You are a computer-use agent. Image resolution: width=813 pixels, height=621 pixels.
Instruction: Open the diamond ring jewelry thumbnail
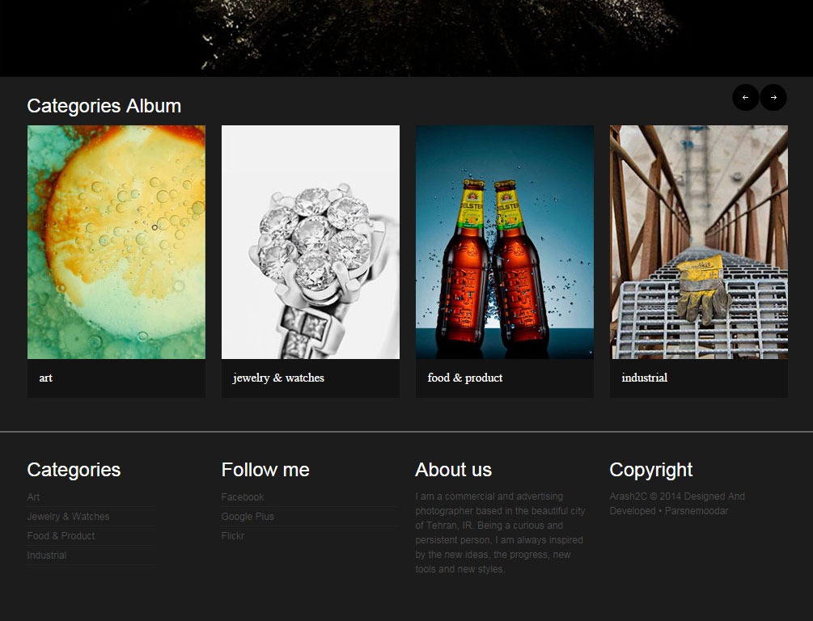pos(311,242)
